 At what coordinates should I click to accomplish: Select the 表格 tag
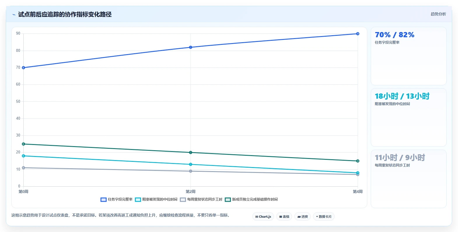coord(284,217)
